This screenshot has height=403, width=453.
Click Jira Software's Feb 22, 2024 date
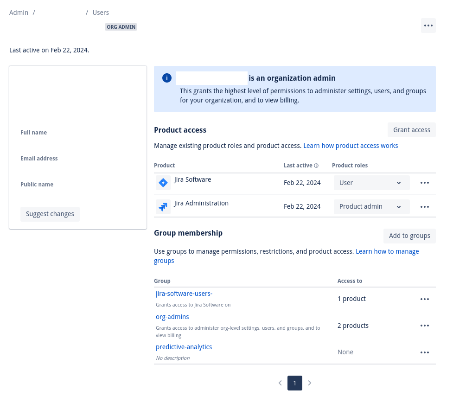click(302, 183)
